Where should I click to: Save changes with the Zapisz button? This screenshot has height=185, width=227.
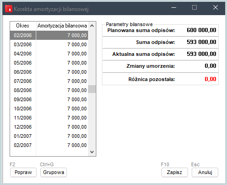click(x=175, y=172)
